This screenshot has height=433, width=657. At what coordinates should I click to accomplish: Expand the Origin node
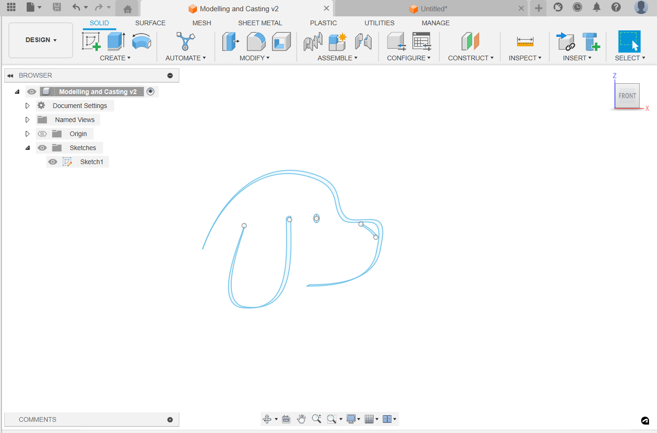pos(27,134)
